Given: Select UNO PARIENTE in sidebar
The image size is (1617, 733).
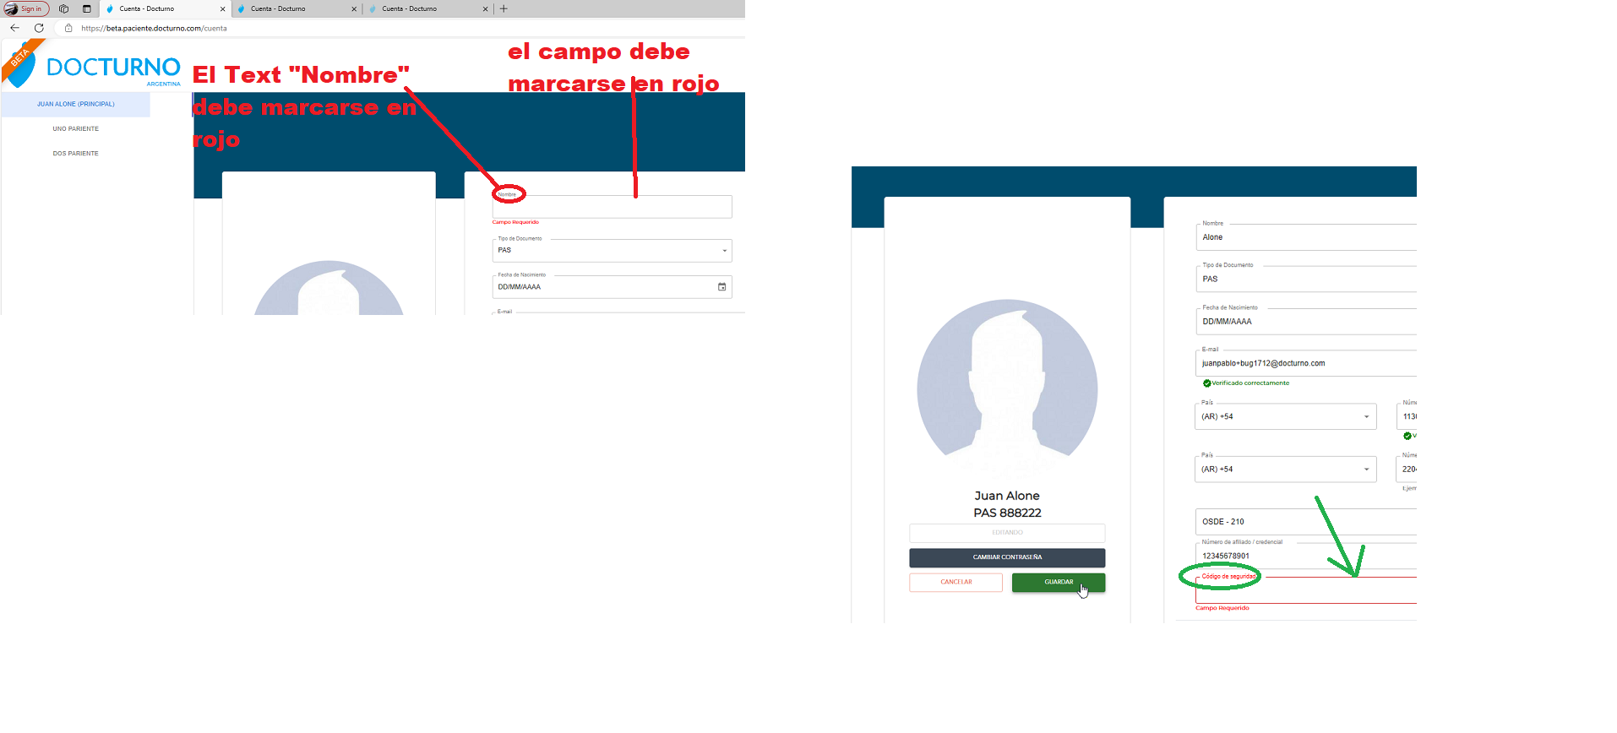Looking at the screenshot, I should point(76,129).
